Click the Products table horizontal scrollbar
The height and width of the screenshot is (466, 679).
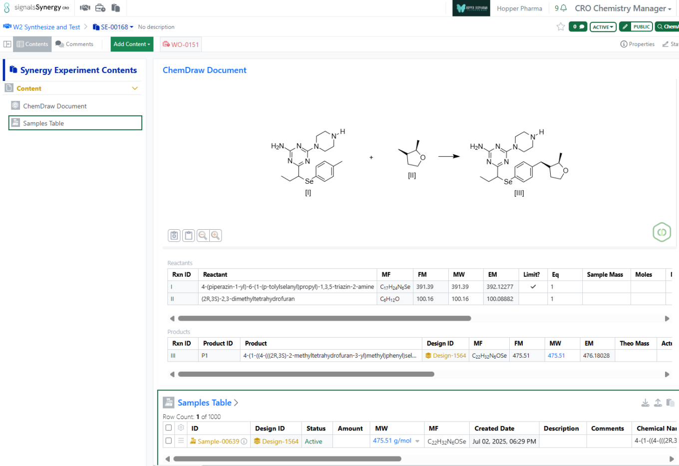(306, 374)
